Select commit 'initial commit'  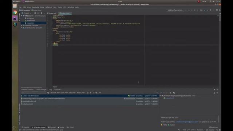tap(90, 104)
